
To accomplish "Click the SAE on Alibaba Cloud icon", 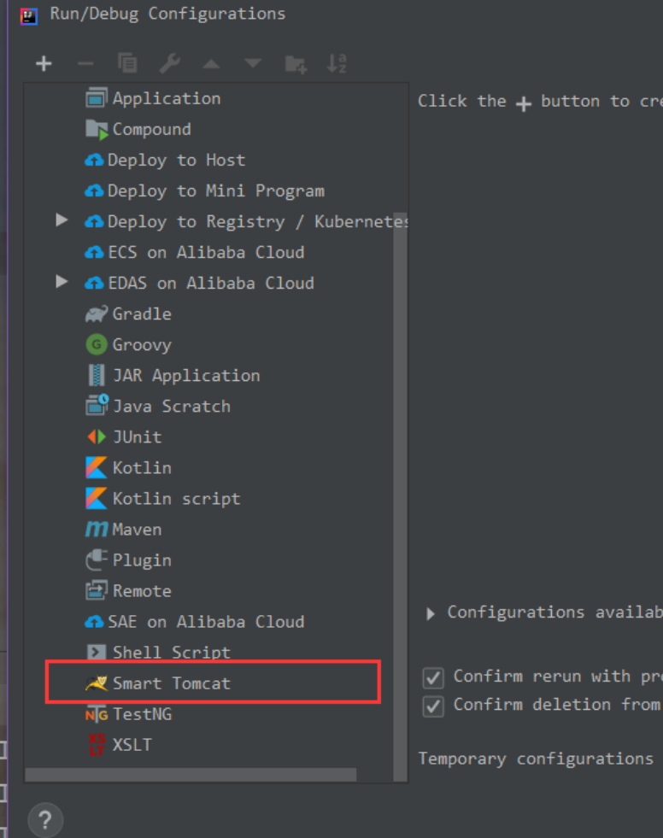I will [94, 622].
